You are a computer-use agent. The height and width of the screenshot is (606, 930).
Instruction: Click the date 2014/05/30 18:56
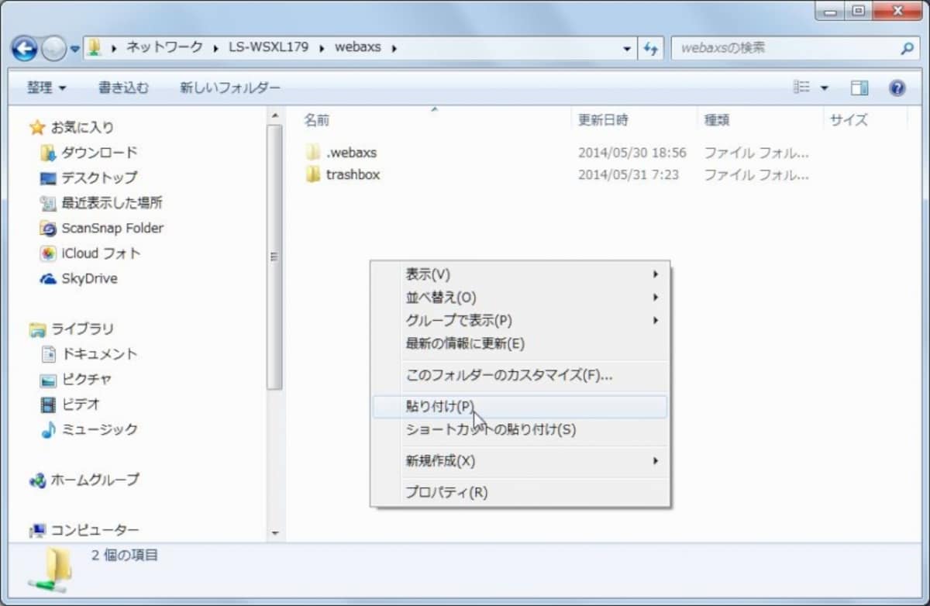632,153
